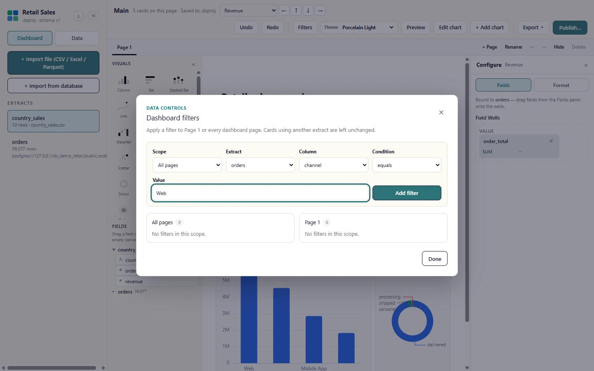Screen dimensions: 594x371
Task: Click Done in the filters dialog
Action: [x=434, y=258]
